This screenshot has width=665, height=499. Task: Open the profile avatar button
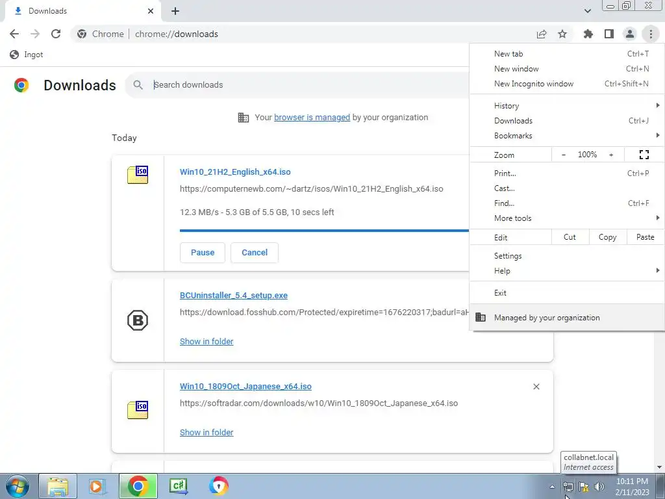tap(630, 34)
